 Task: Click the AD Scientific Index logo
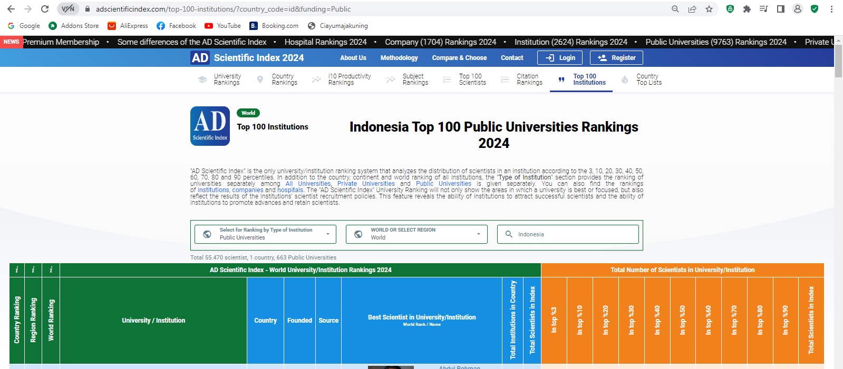coord(210,126)
